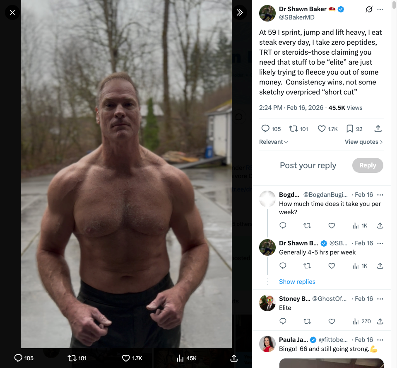Click the Reply button

pyautogui.click(x=368, y=165)
